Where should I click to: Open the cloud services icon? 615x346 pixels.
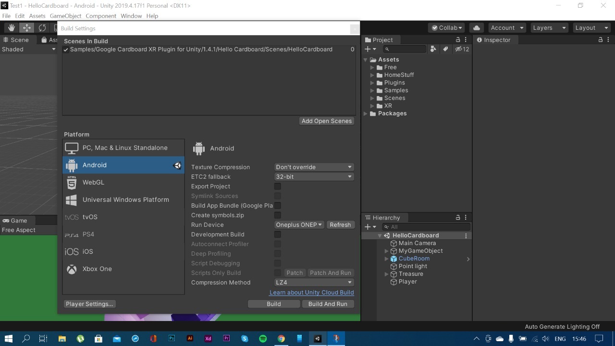pyautogui.click(x=476, y=28)
